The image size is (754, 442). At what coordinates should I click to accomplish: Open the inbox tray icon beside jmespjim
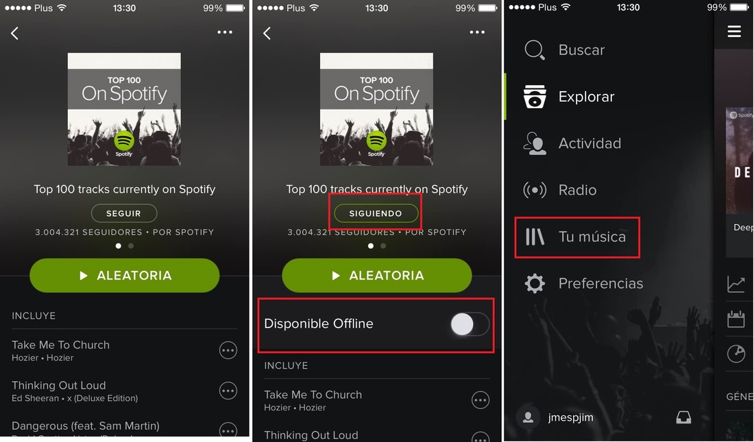click(683, 417)
